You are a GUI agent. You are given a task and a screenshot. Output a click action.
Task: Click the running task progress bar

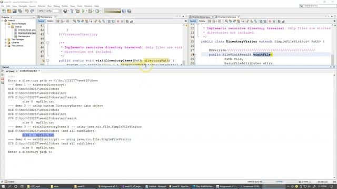tap(280, 182)
